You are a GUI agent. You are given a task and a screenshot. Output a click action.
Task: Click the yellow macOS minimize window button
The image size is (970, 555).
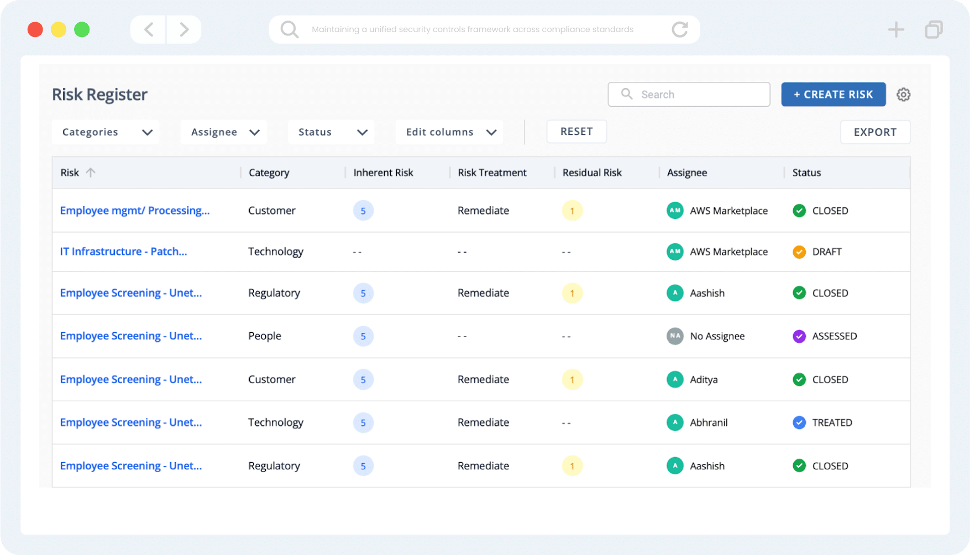pyautogui.click(x=59, y=29)
